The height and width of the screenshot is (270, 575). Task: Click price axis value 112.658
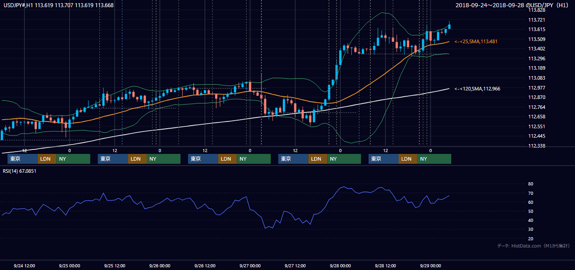click(x=536, y=117)
